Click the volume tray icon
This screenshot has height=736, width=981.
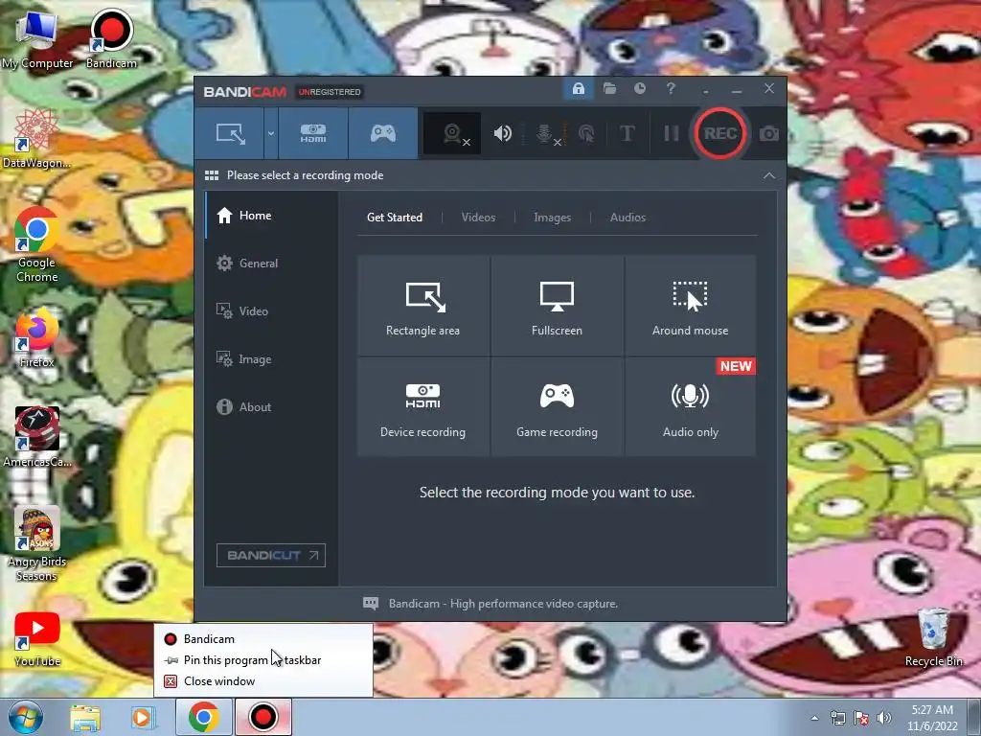pos(884,718)
